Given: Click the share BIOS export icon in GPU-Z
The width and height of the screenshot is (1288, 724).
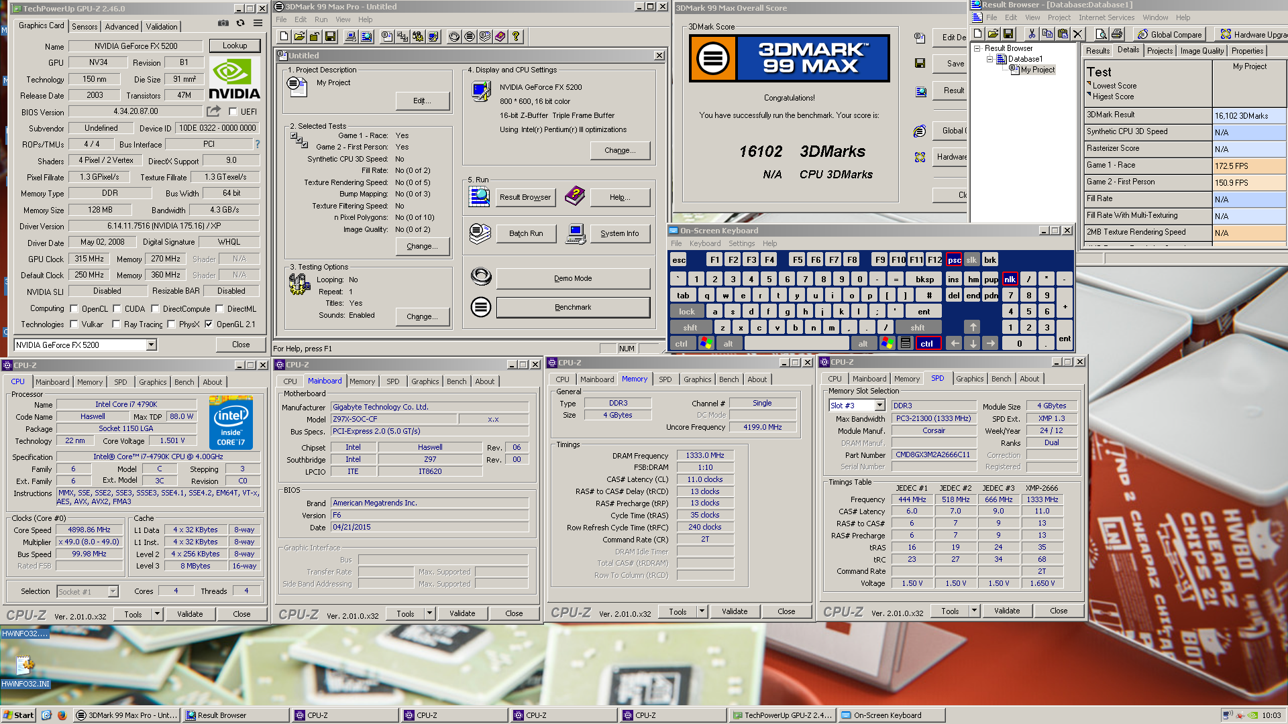Looking at the screenshot, I should tap(213, 111).
